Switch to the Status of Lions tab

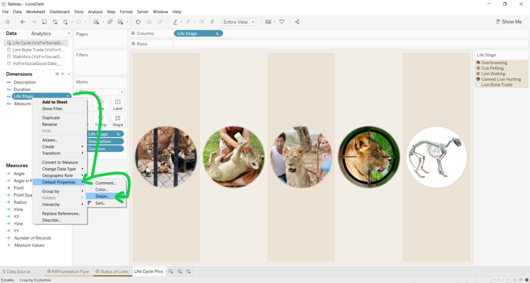coord(112,271)
